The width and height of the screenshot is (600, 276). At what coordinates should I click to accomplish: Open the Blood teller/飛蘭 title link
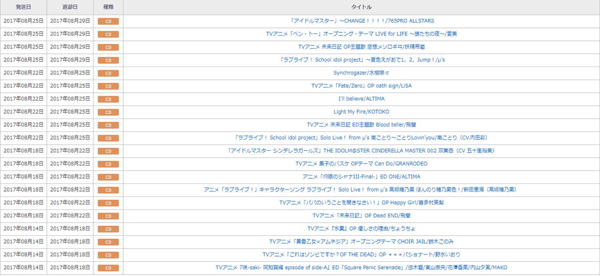pos(361,125)
